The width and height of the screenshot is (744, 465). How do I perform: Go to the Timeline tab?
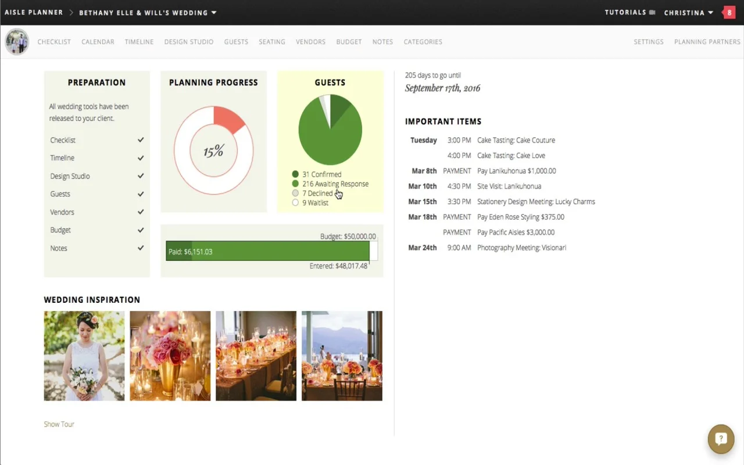pyautogui.click(x=139, y=42)
